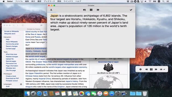
Task: Click the checkmark in the floating mini controller
Action: click(164, 70)
